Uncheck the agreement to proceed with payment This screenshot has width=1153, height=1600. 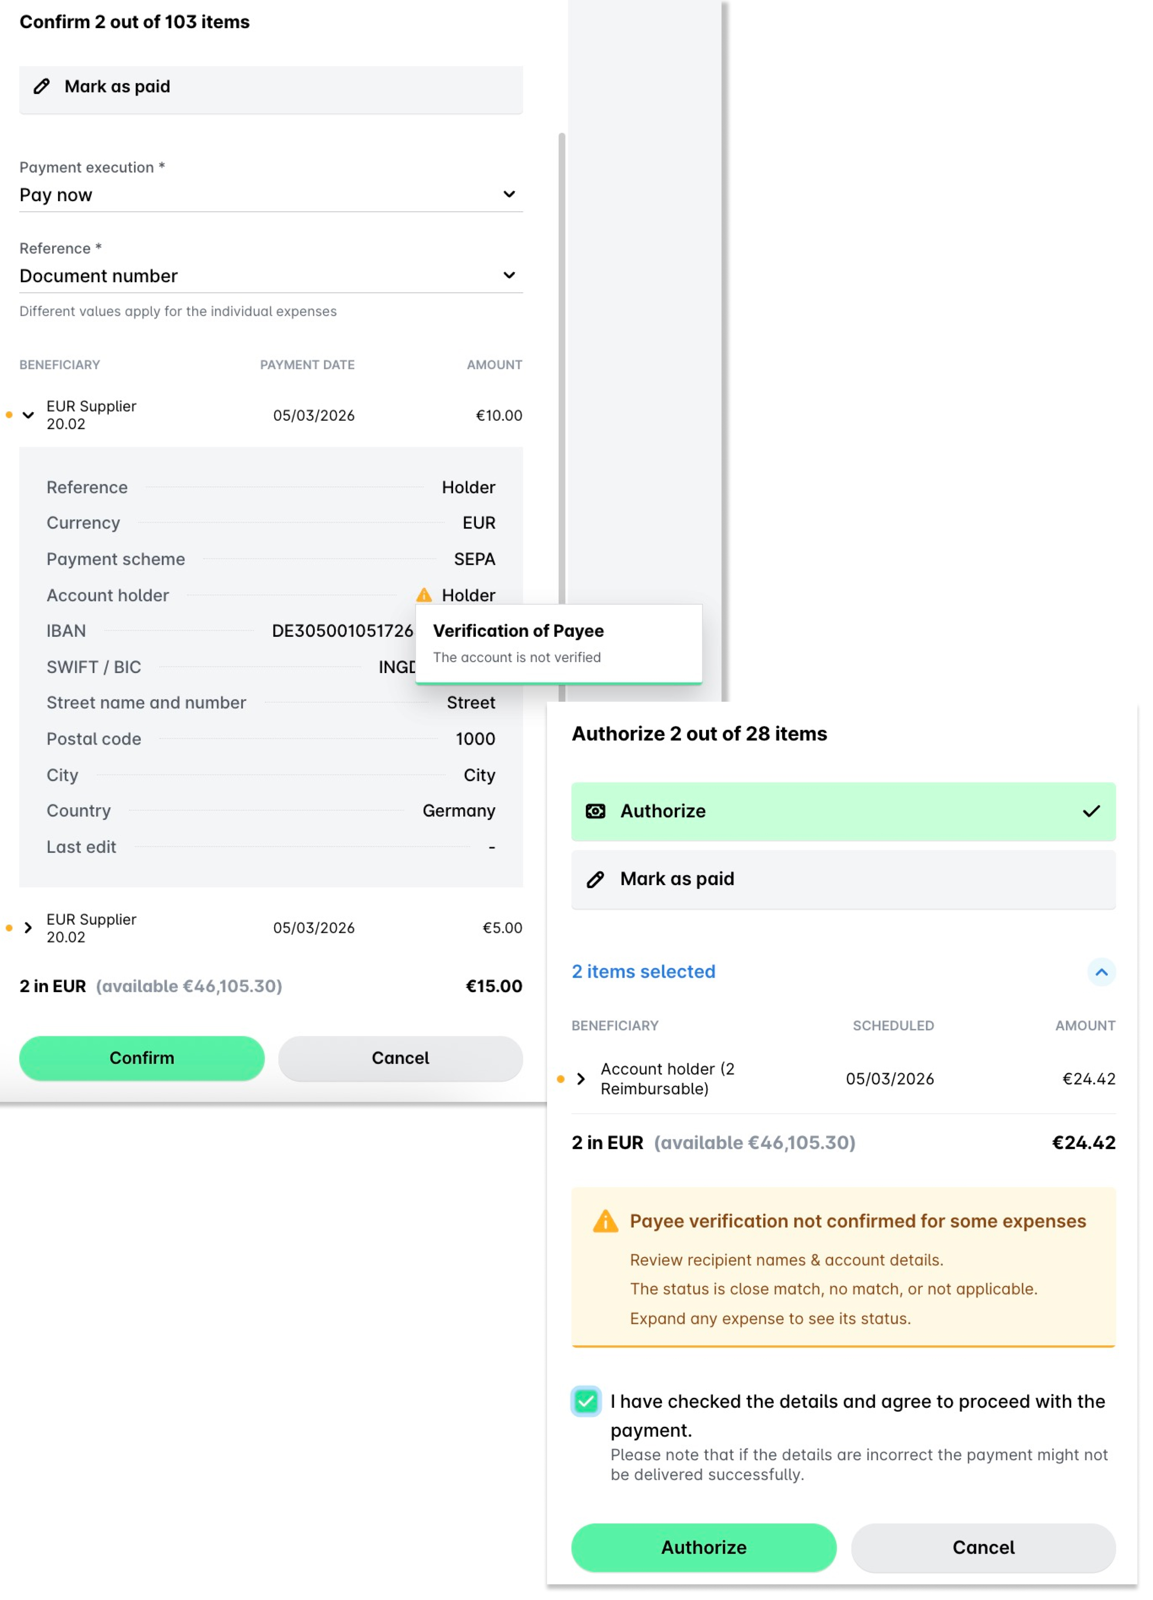tap(586, 1402)
